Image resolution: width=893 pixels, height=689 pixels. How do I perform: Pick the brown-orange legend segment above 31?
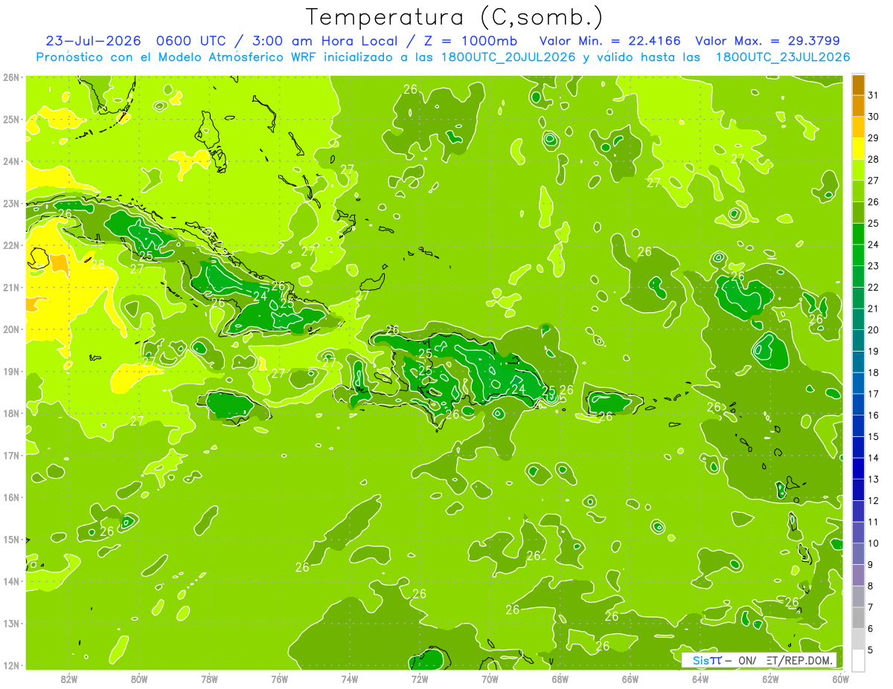point(858,85)
